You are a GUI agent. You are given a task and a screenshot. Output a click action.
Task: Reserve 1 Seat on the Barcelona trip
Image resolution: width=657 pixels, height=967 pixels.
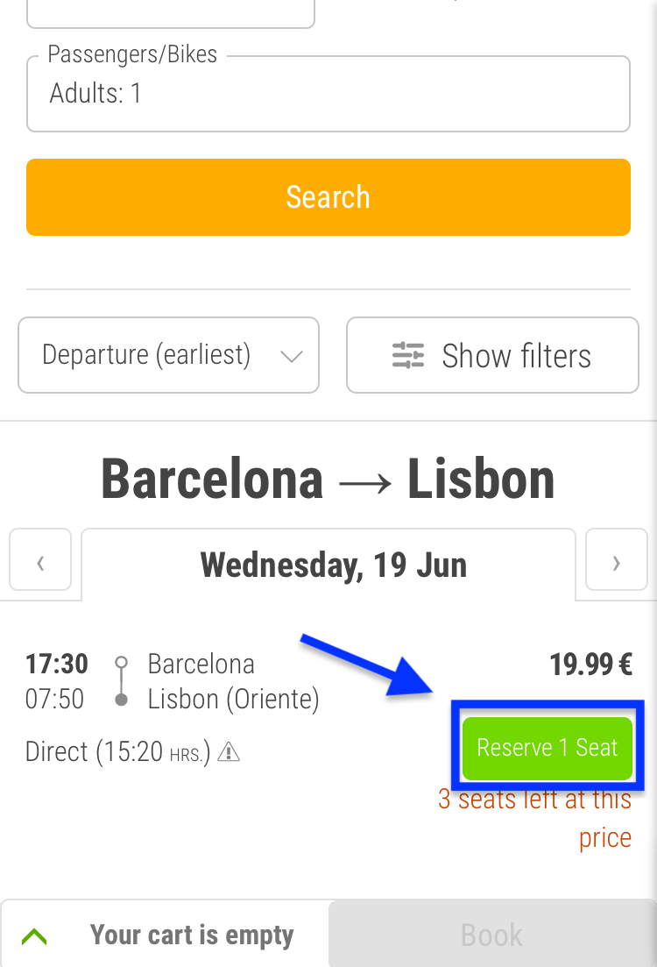(x=547, y=748)
